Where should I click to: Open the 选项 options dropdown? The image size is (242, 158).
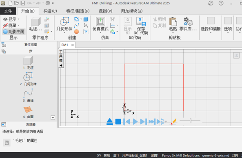coord(228,25)
